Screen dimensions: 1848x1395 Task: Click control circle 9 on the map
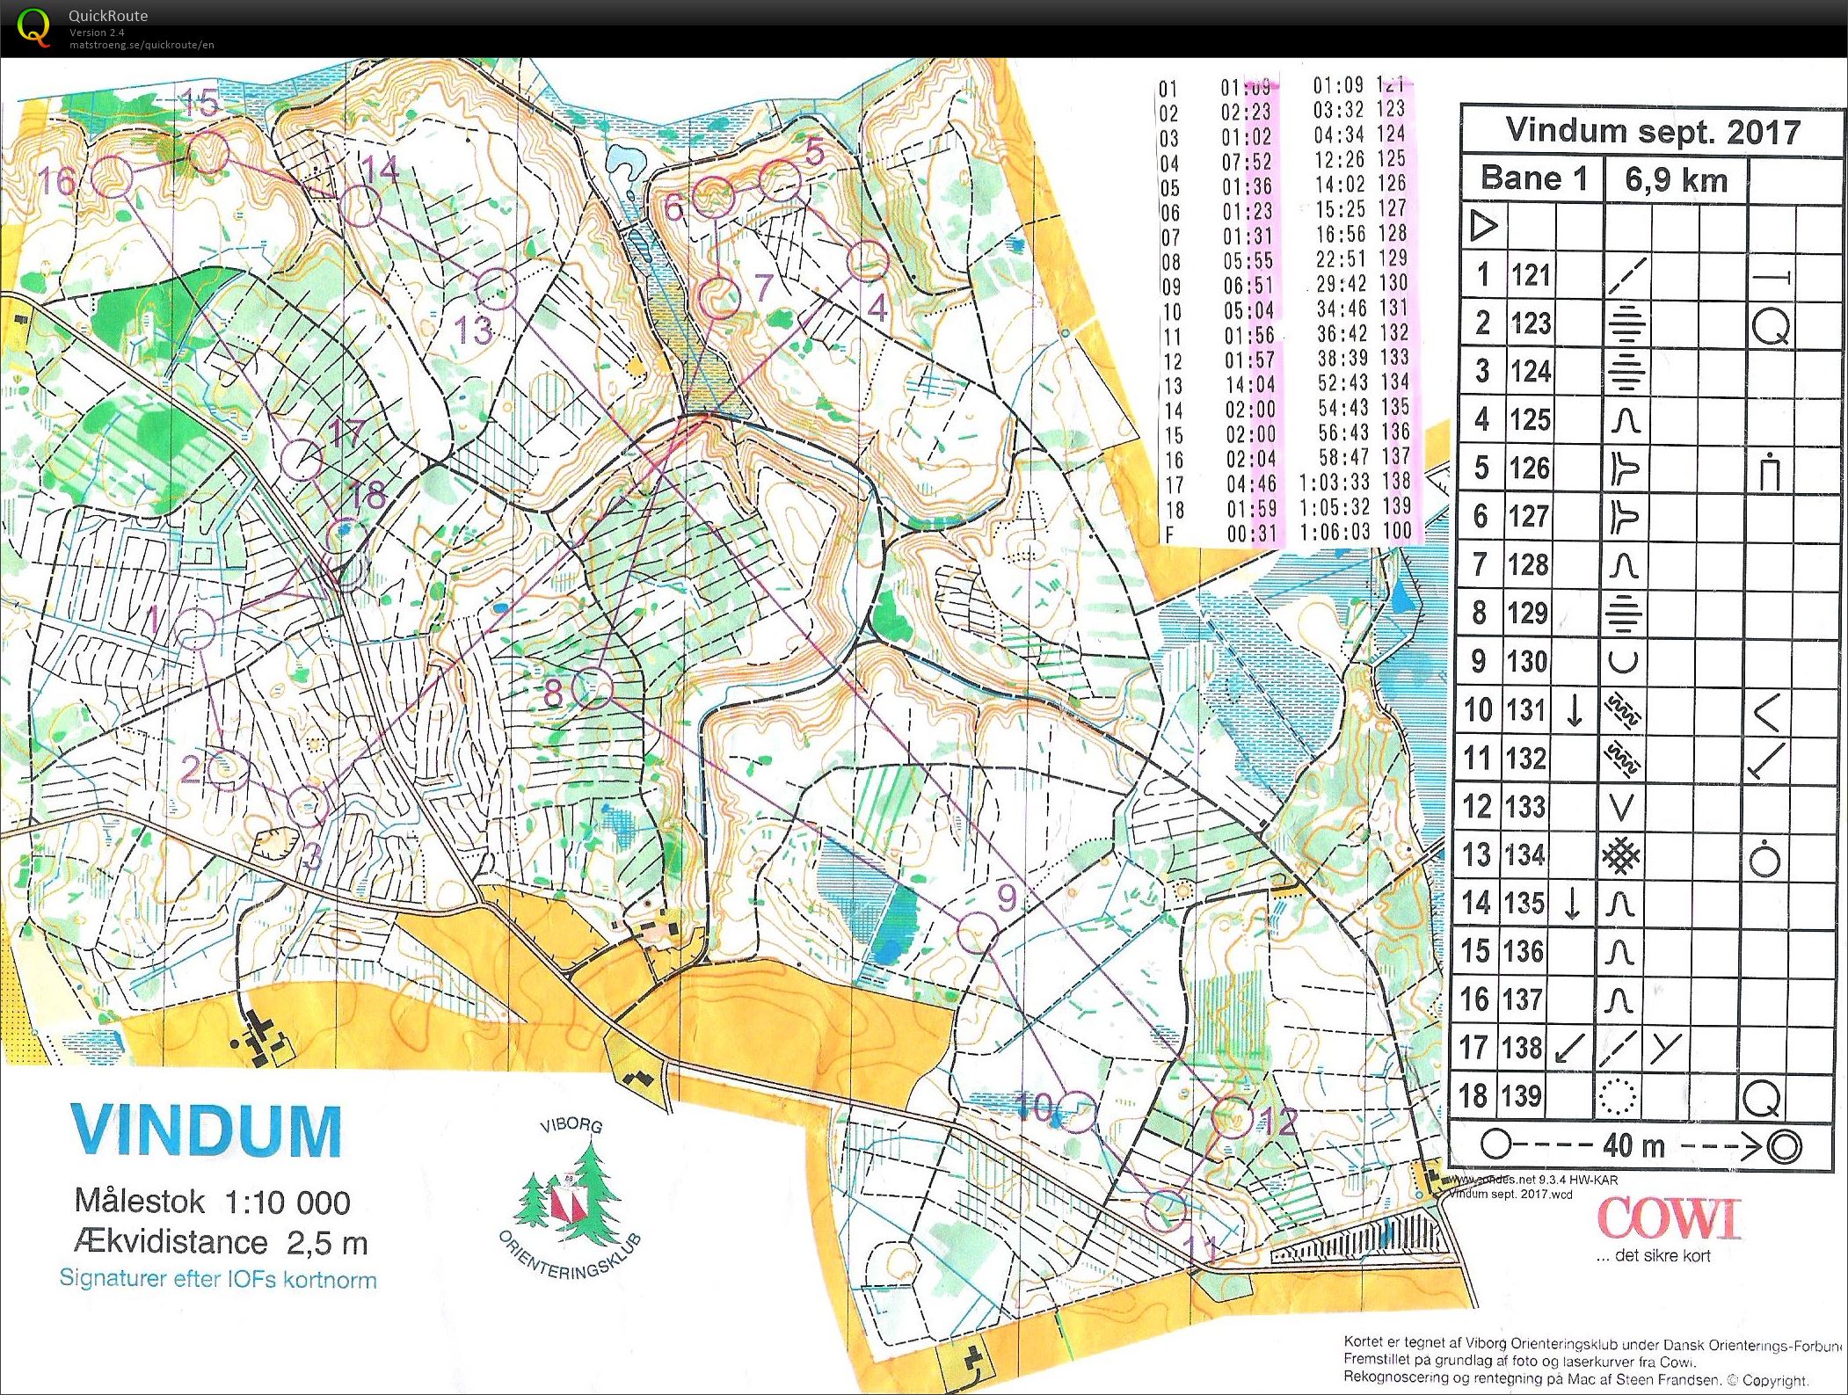(977, 934)
